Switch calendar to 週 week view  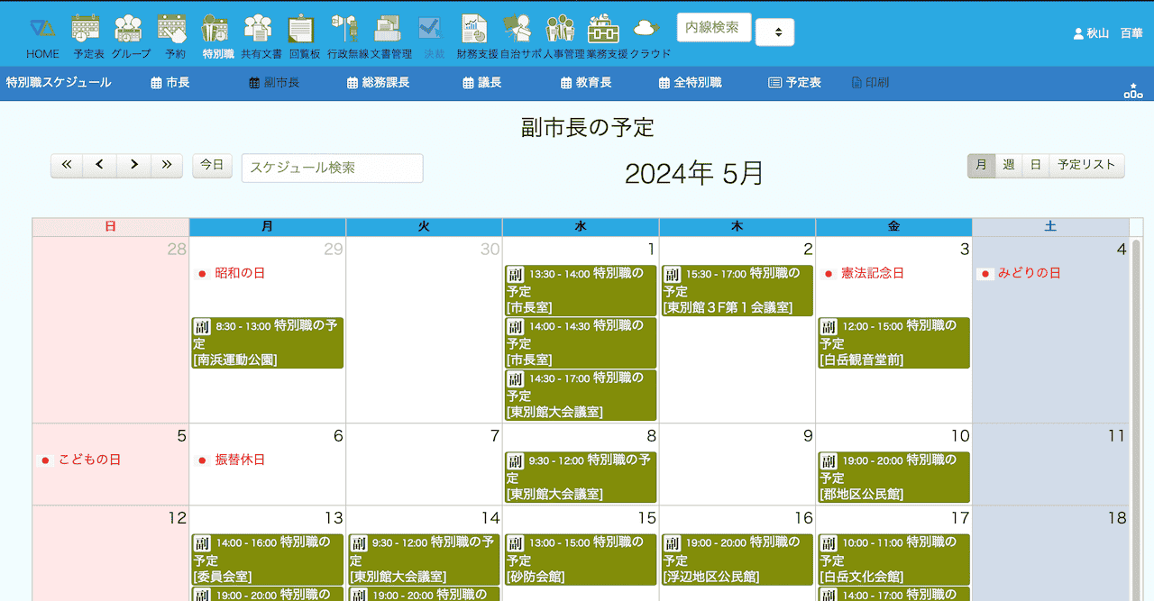pos(1008,165)
